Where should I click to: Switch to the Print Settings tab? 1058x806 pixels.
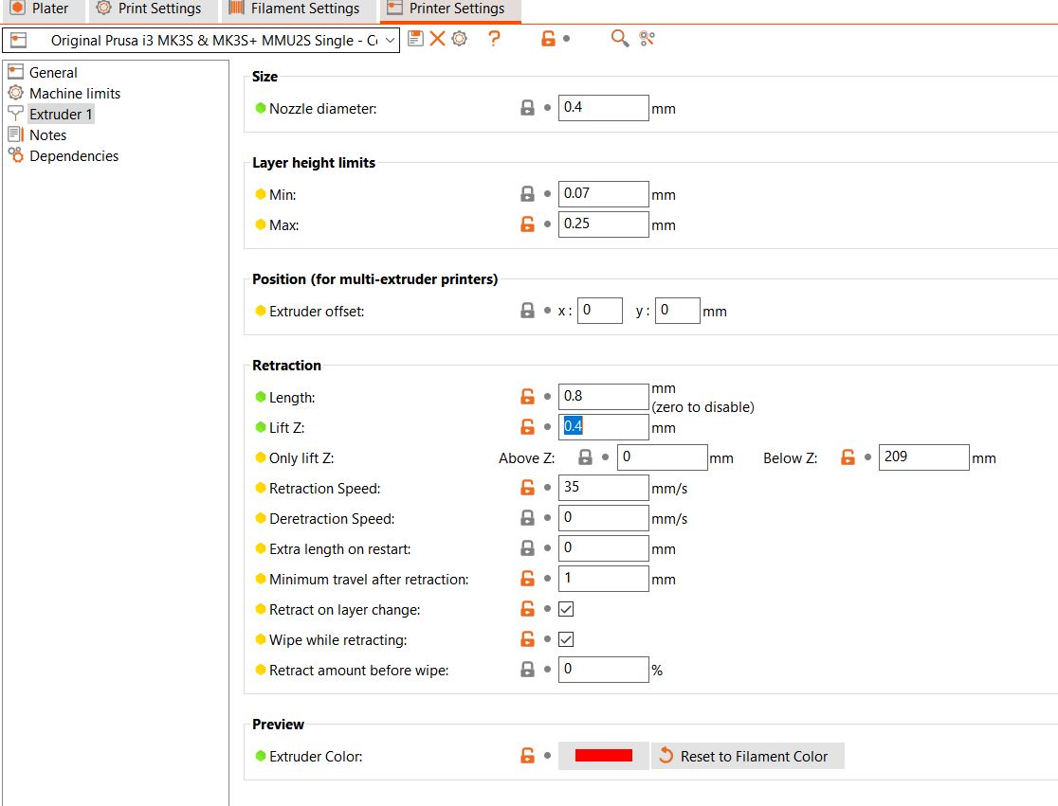pos(149,9)
